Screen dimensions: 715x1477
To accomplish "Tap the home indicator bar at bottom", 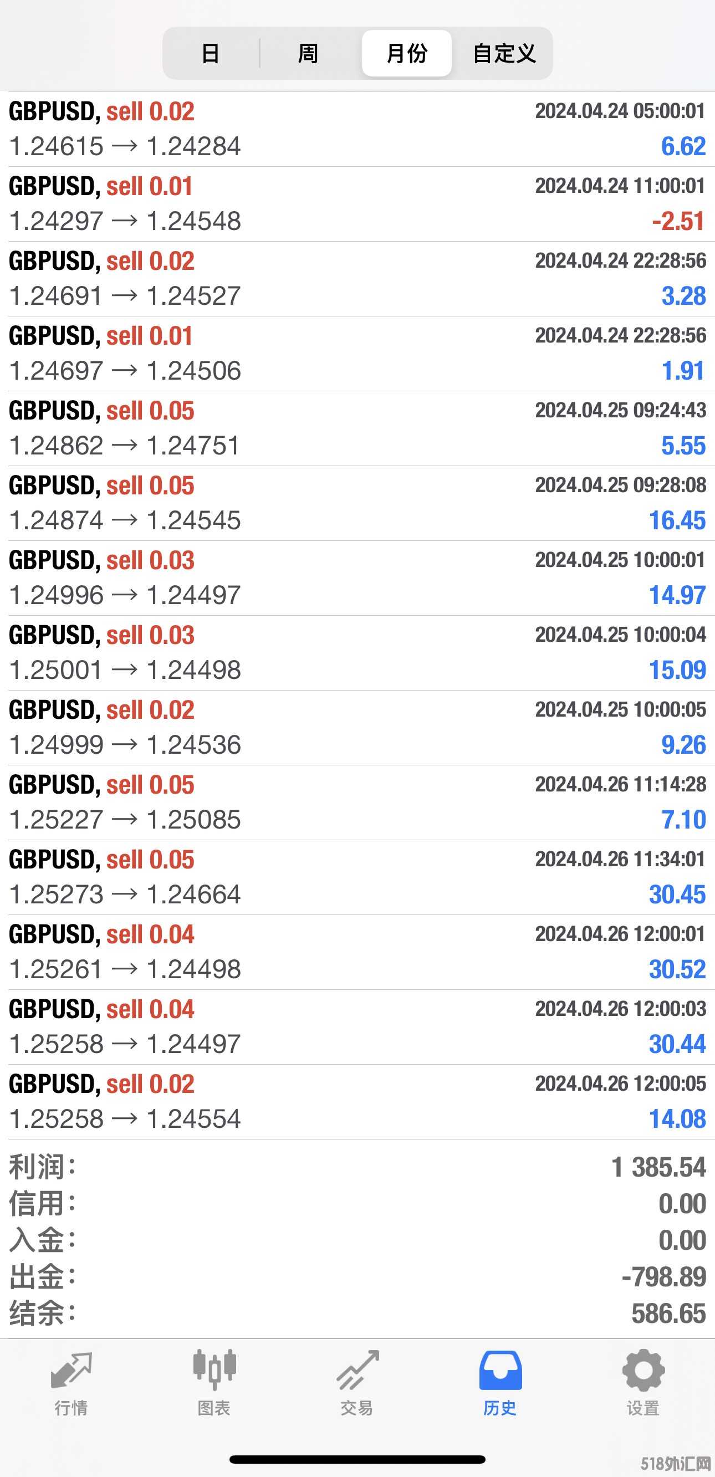I will tap(357, 1459).
